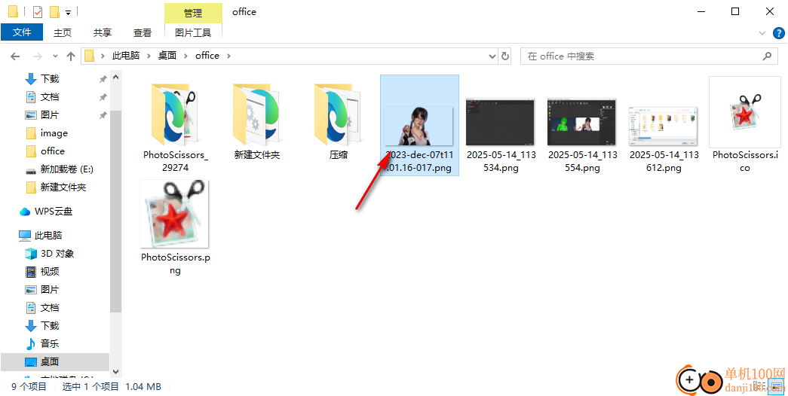Click the pin icon beside 下载
The height and width of the screenshot is (396, 788).
tap(103, 79)
